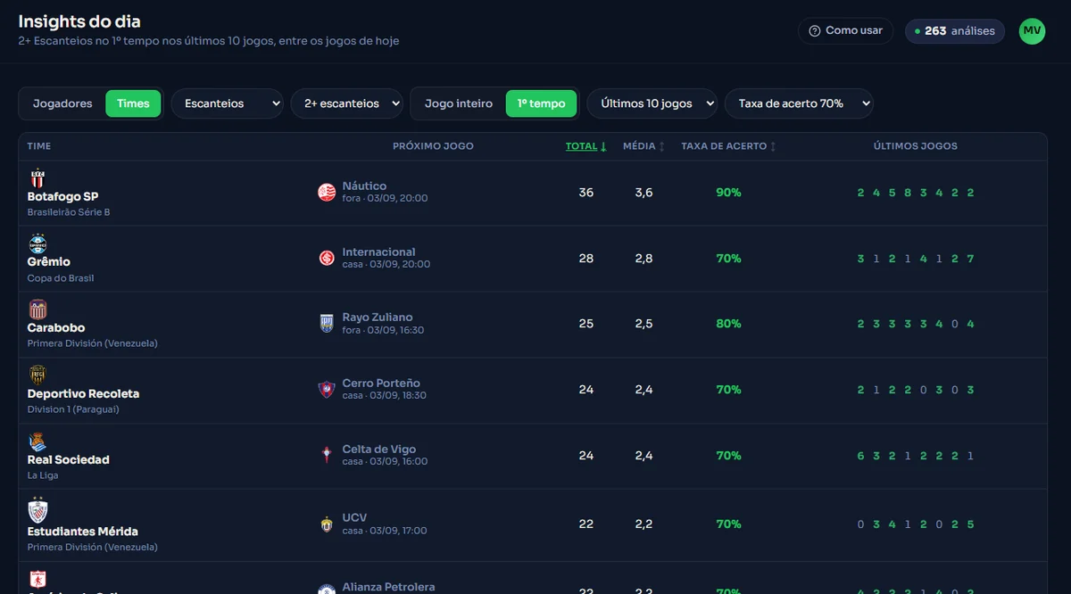Click the Deportivo Recoleta team name
The height and width of the screenshot is (594, 1071).
(x=83, y=394)
